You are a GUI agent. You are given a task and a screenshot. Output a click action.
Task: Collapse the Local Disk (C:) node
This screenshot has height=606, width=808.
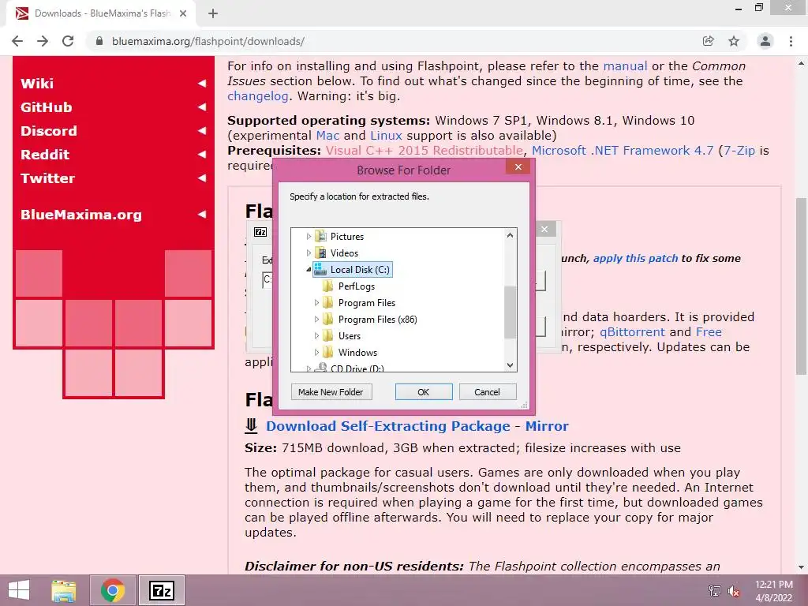309,270
